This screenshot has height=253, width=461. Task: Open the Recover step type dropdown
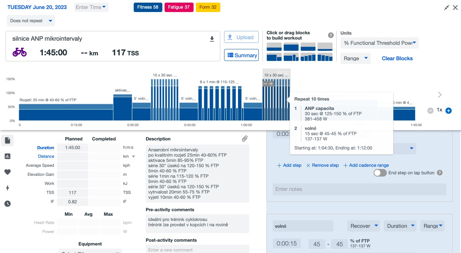point(363,226)
